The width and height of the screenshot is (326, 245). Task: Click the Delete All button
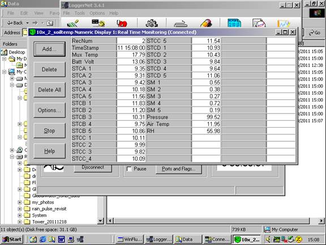49,90
